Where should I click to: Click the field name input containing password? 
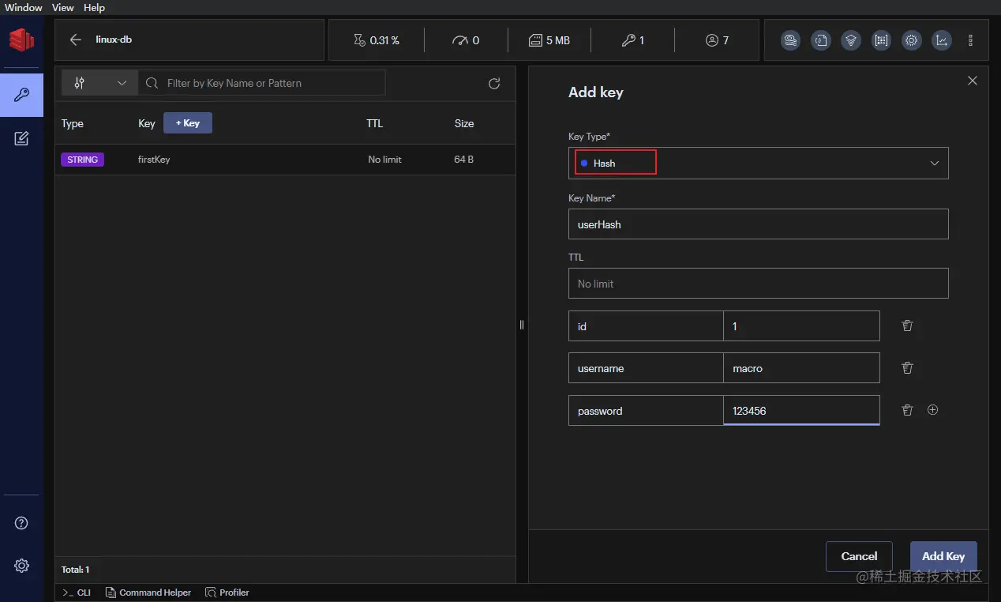point(646,411)
